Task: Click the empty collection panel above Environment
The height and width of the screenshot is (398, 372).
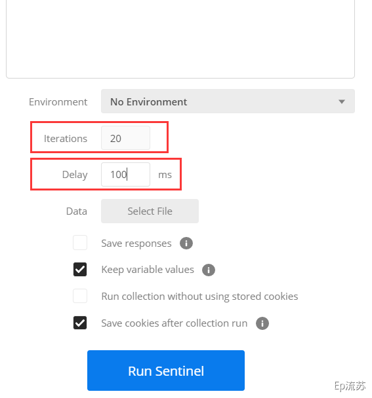Action: [180, 39]
